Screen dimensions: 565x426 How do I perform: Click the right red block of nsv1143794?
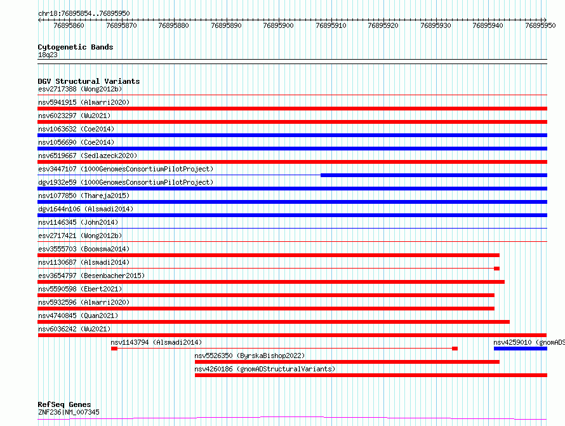(455, 349)
